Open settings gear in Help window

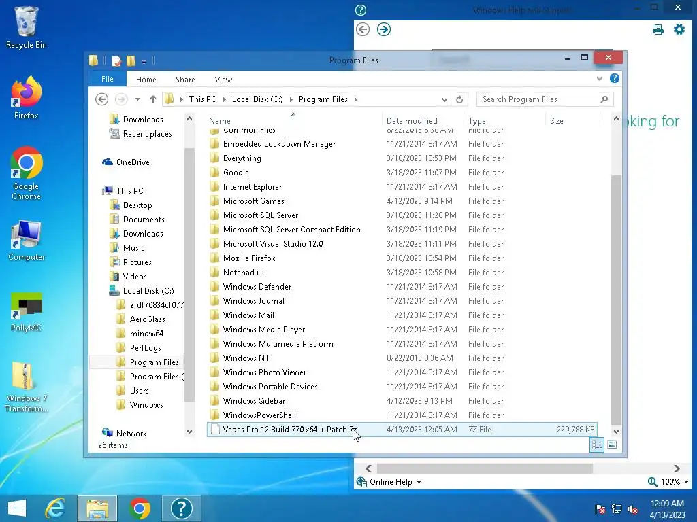pyautogui.click(x=679, y=30)
